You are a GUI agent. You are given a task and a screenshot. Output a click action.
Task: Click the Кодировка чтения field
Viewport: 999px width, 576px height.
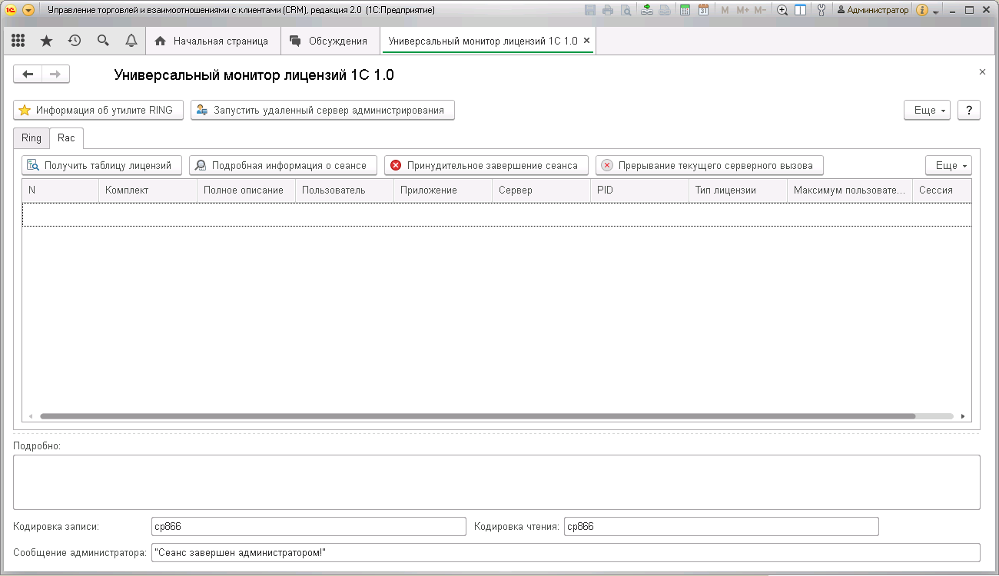click(x=721, y=527)
